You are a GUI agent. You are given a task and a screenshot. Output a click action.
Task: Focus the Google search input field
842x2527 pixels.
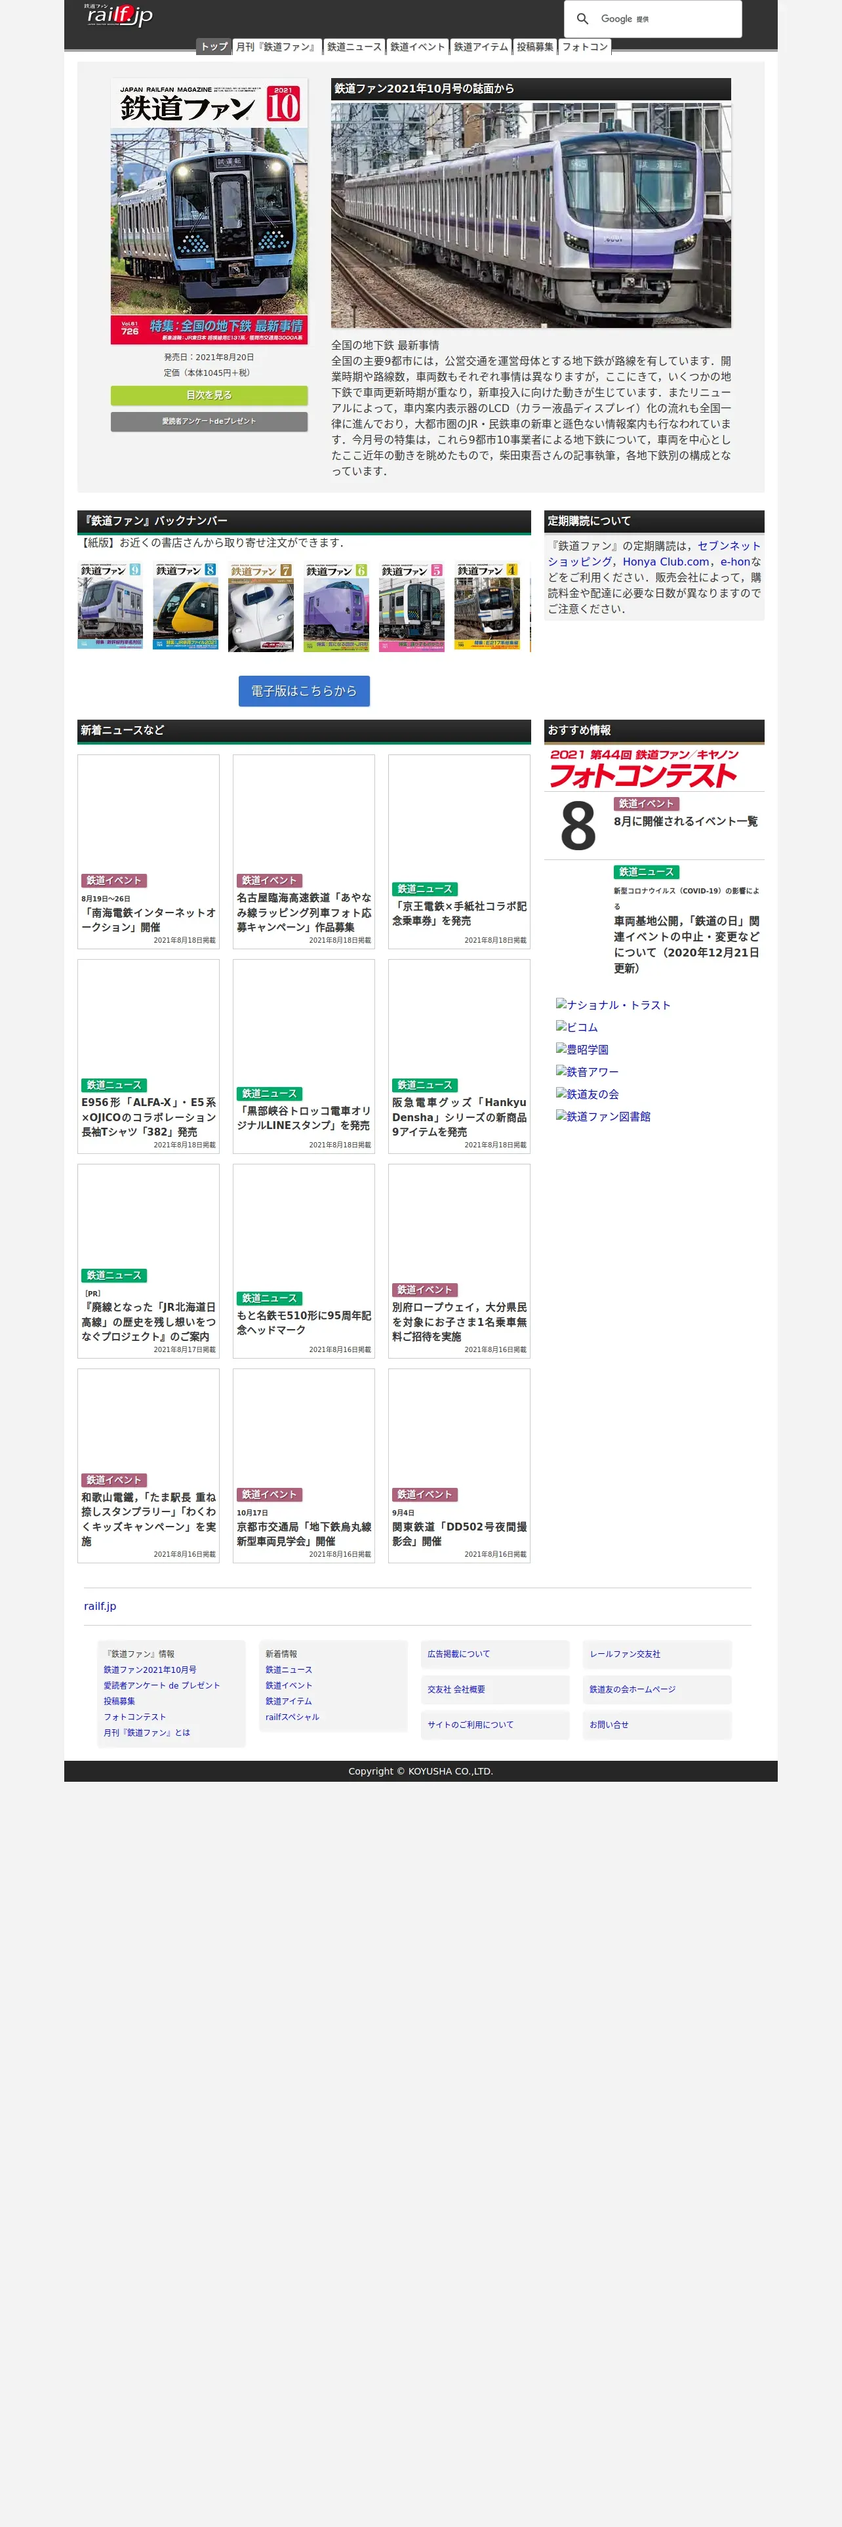(x=666, y=18)
